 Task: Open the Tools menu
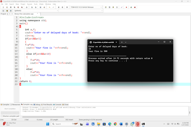[36, 4]
